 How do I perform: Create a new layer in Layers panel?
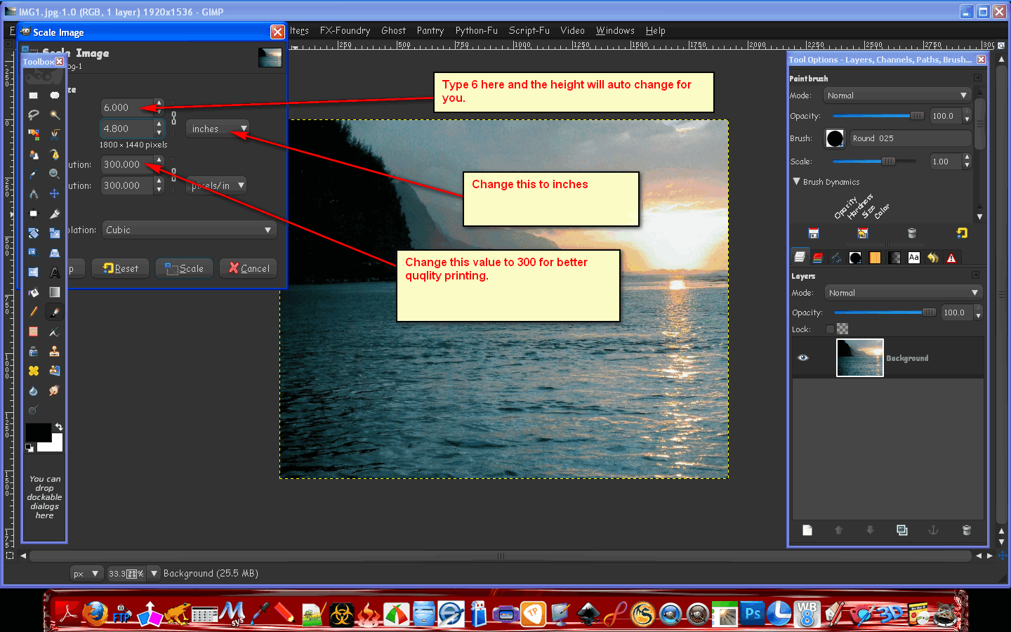point(807,530)
